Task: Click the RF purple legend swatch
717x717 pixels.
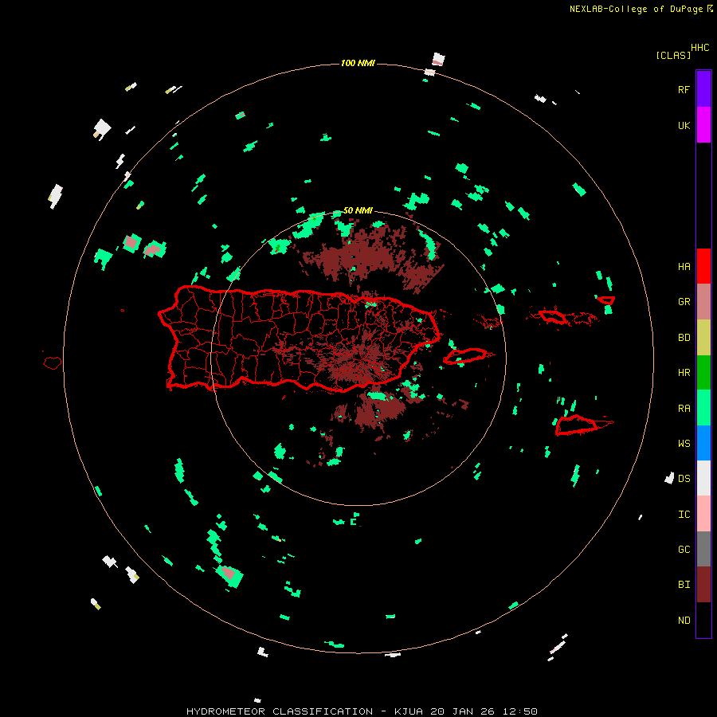Action: pos(703,89)
